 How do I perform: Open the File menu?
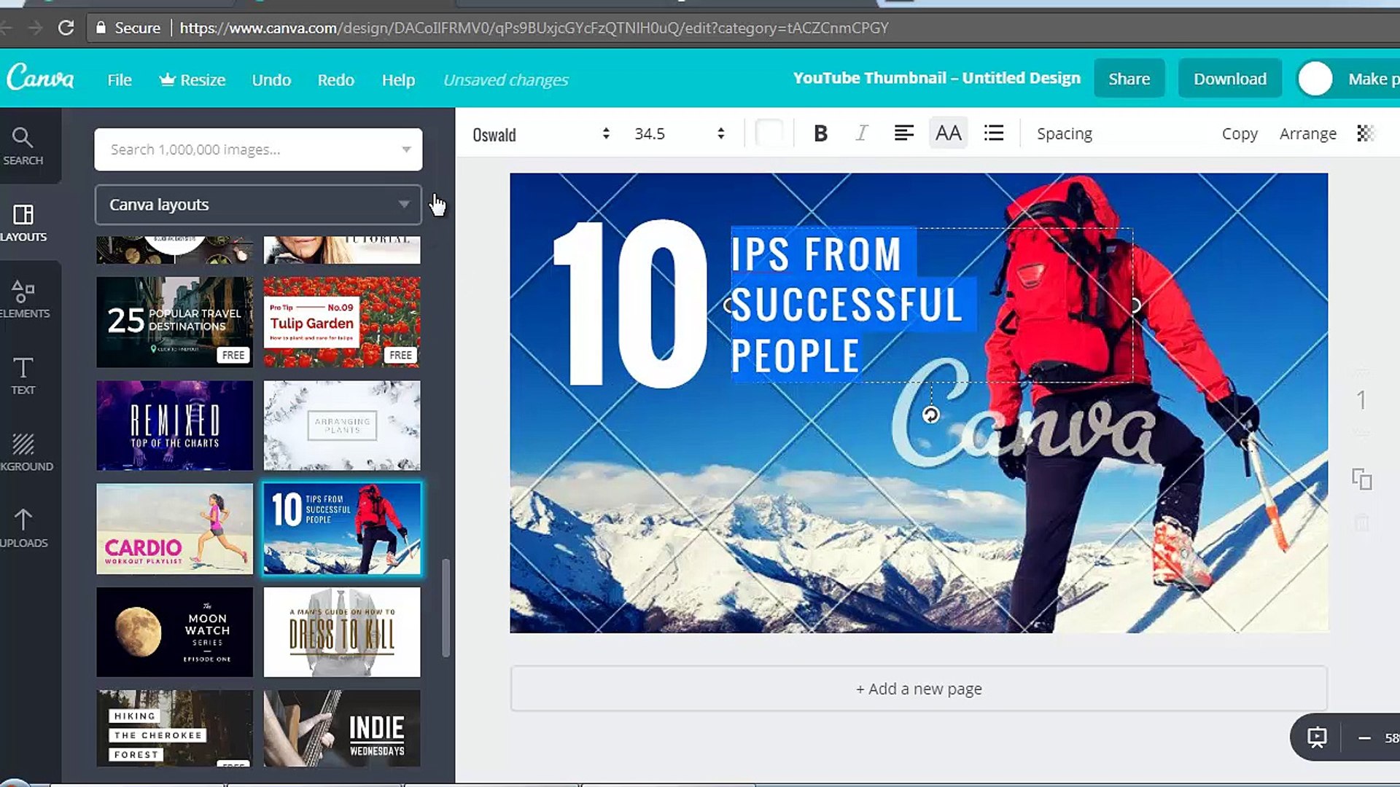tap(119, 79)
